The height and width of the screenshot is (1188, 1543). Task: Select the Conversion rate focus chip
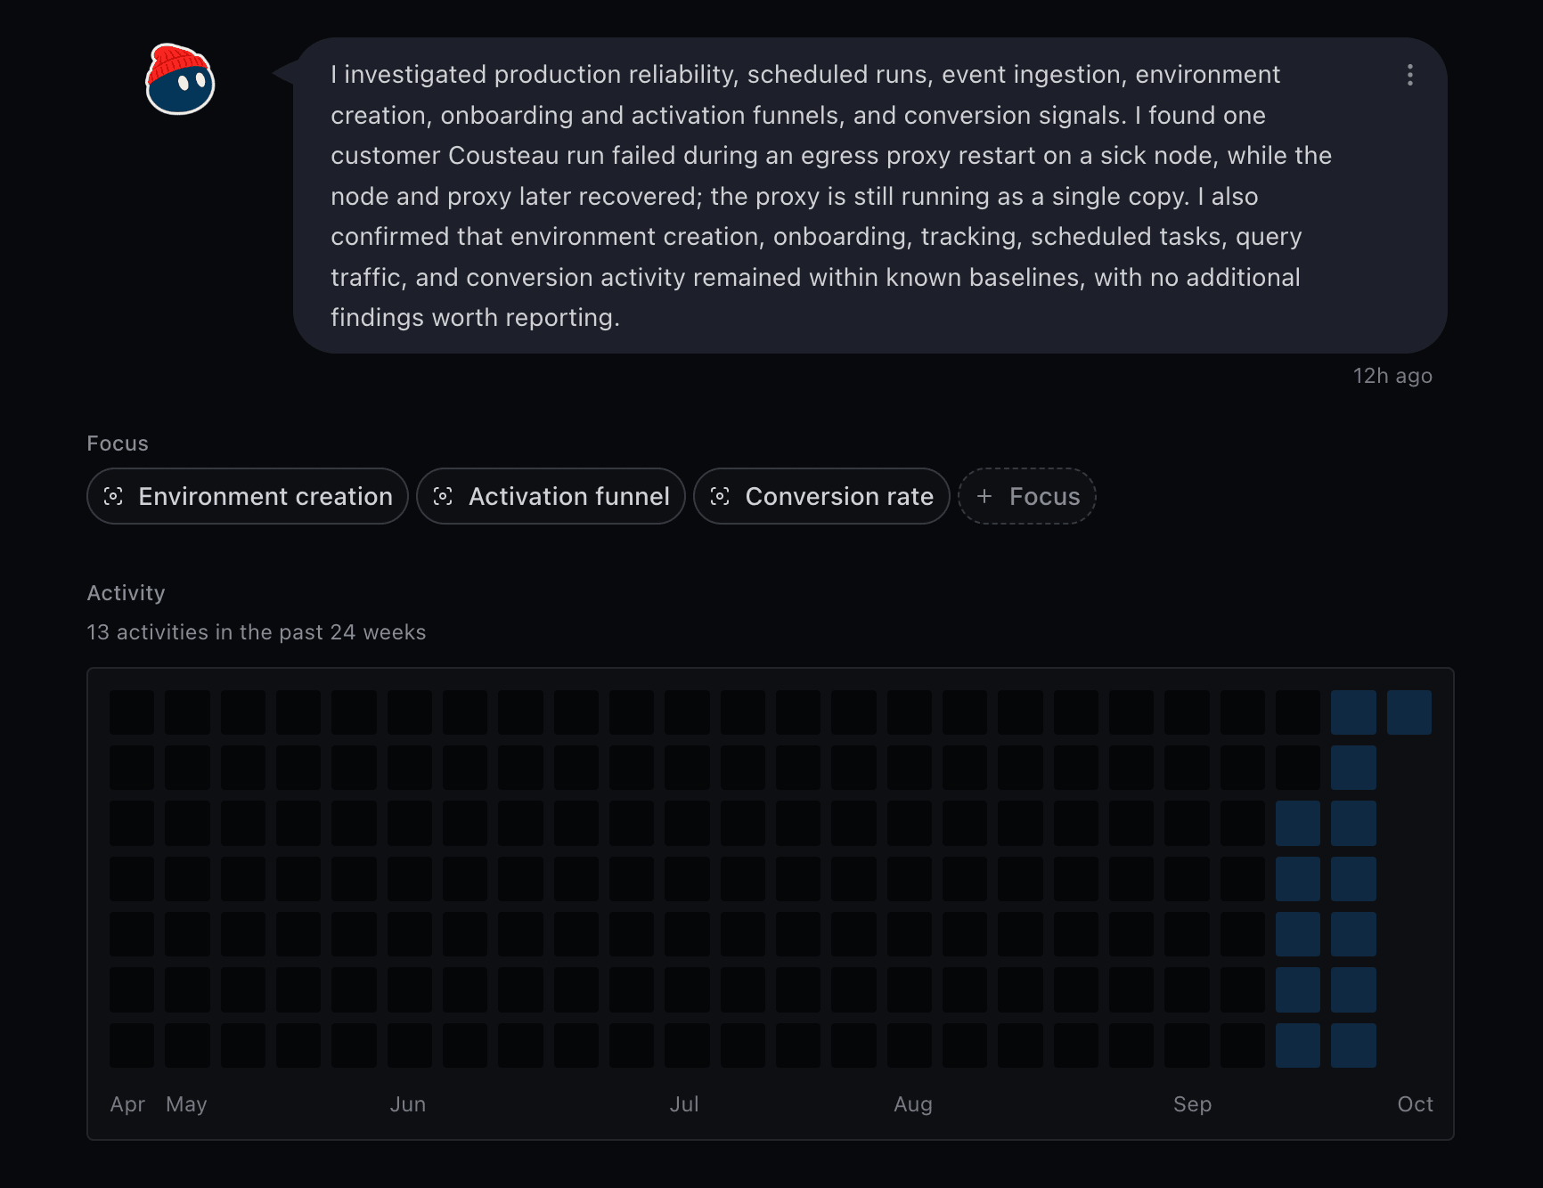821,496
